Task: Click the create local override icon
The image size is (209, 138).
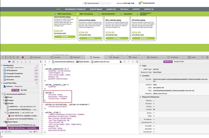Action: coord(121,62)
